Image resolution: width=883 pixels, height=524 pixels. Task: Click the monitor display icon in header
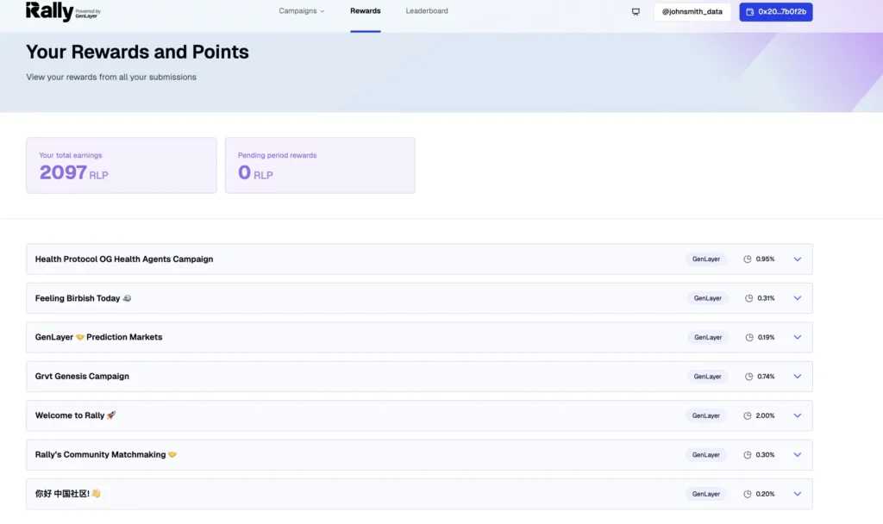click(636, 12)
